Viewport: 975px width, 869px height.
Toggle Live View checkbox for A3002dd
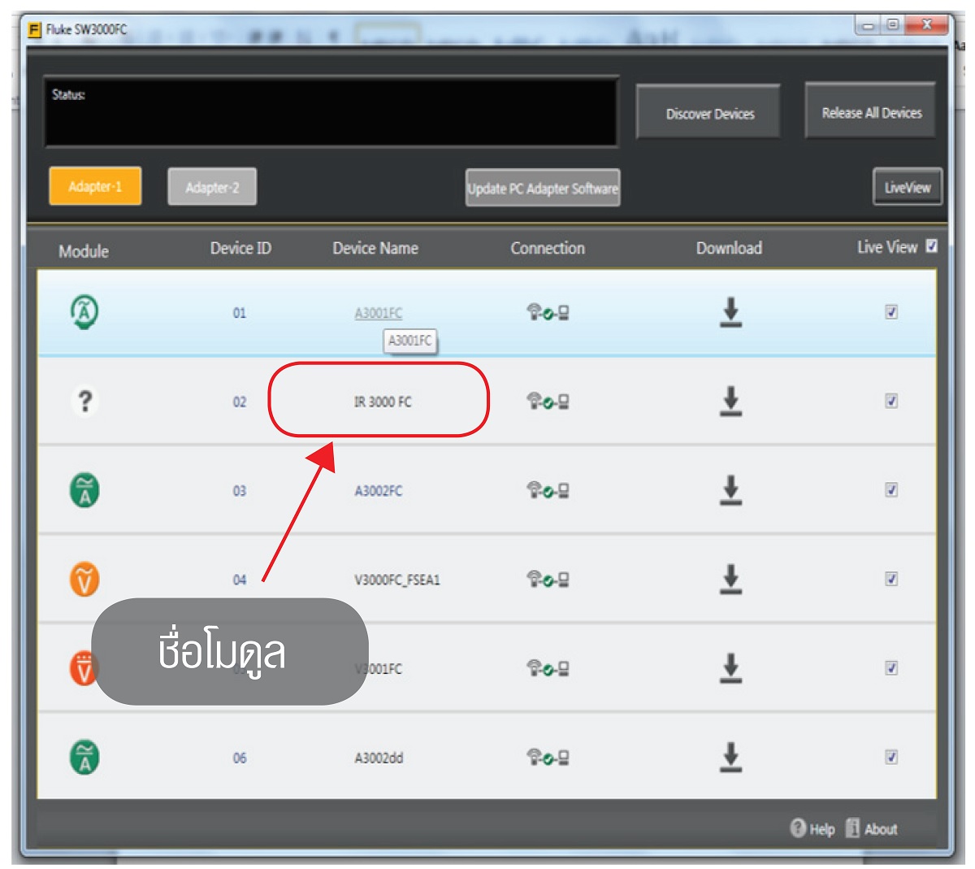[891, 758]
